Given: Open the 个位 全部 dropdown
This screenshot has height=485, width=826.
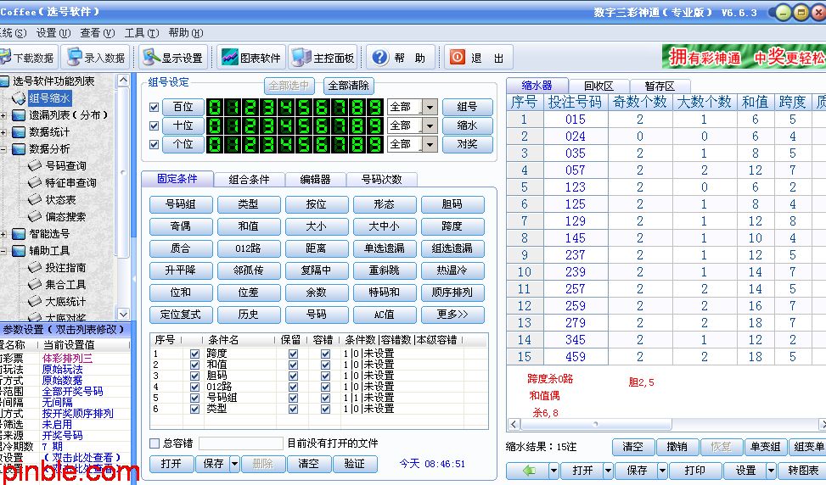Looking at the screenshot, I should click(x=430, y=144).
